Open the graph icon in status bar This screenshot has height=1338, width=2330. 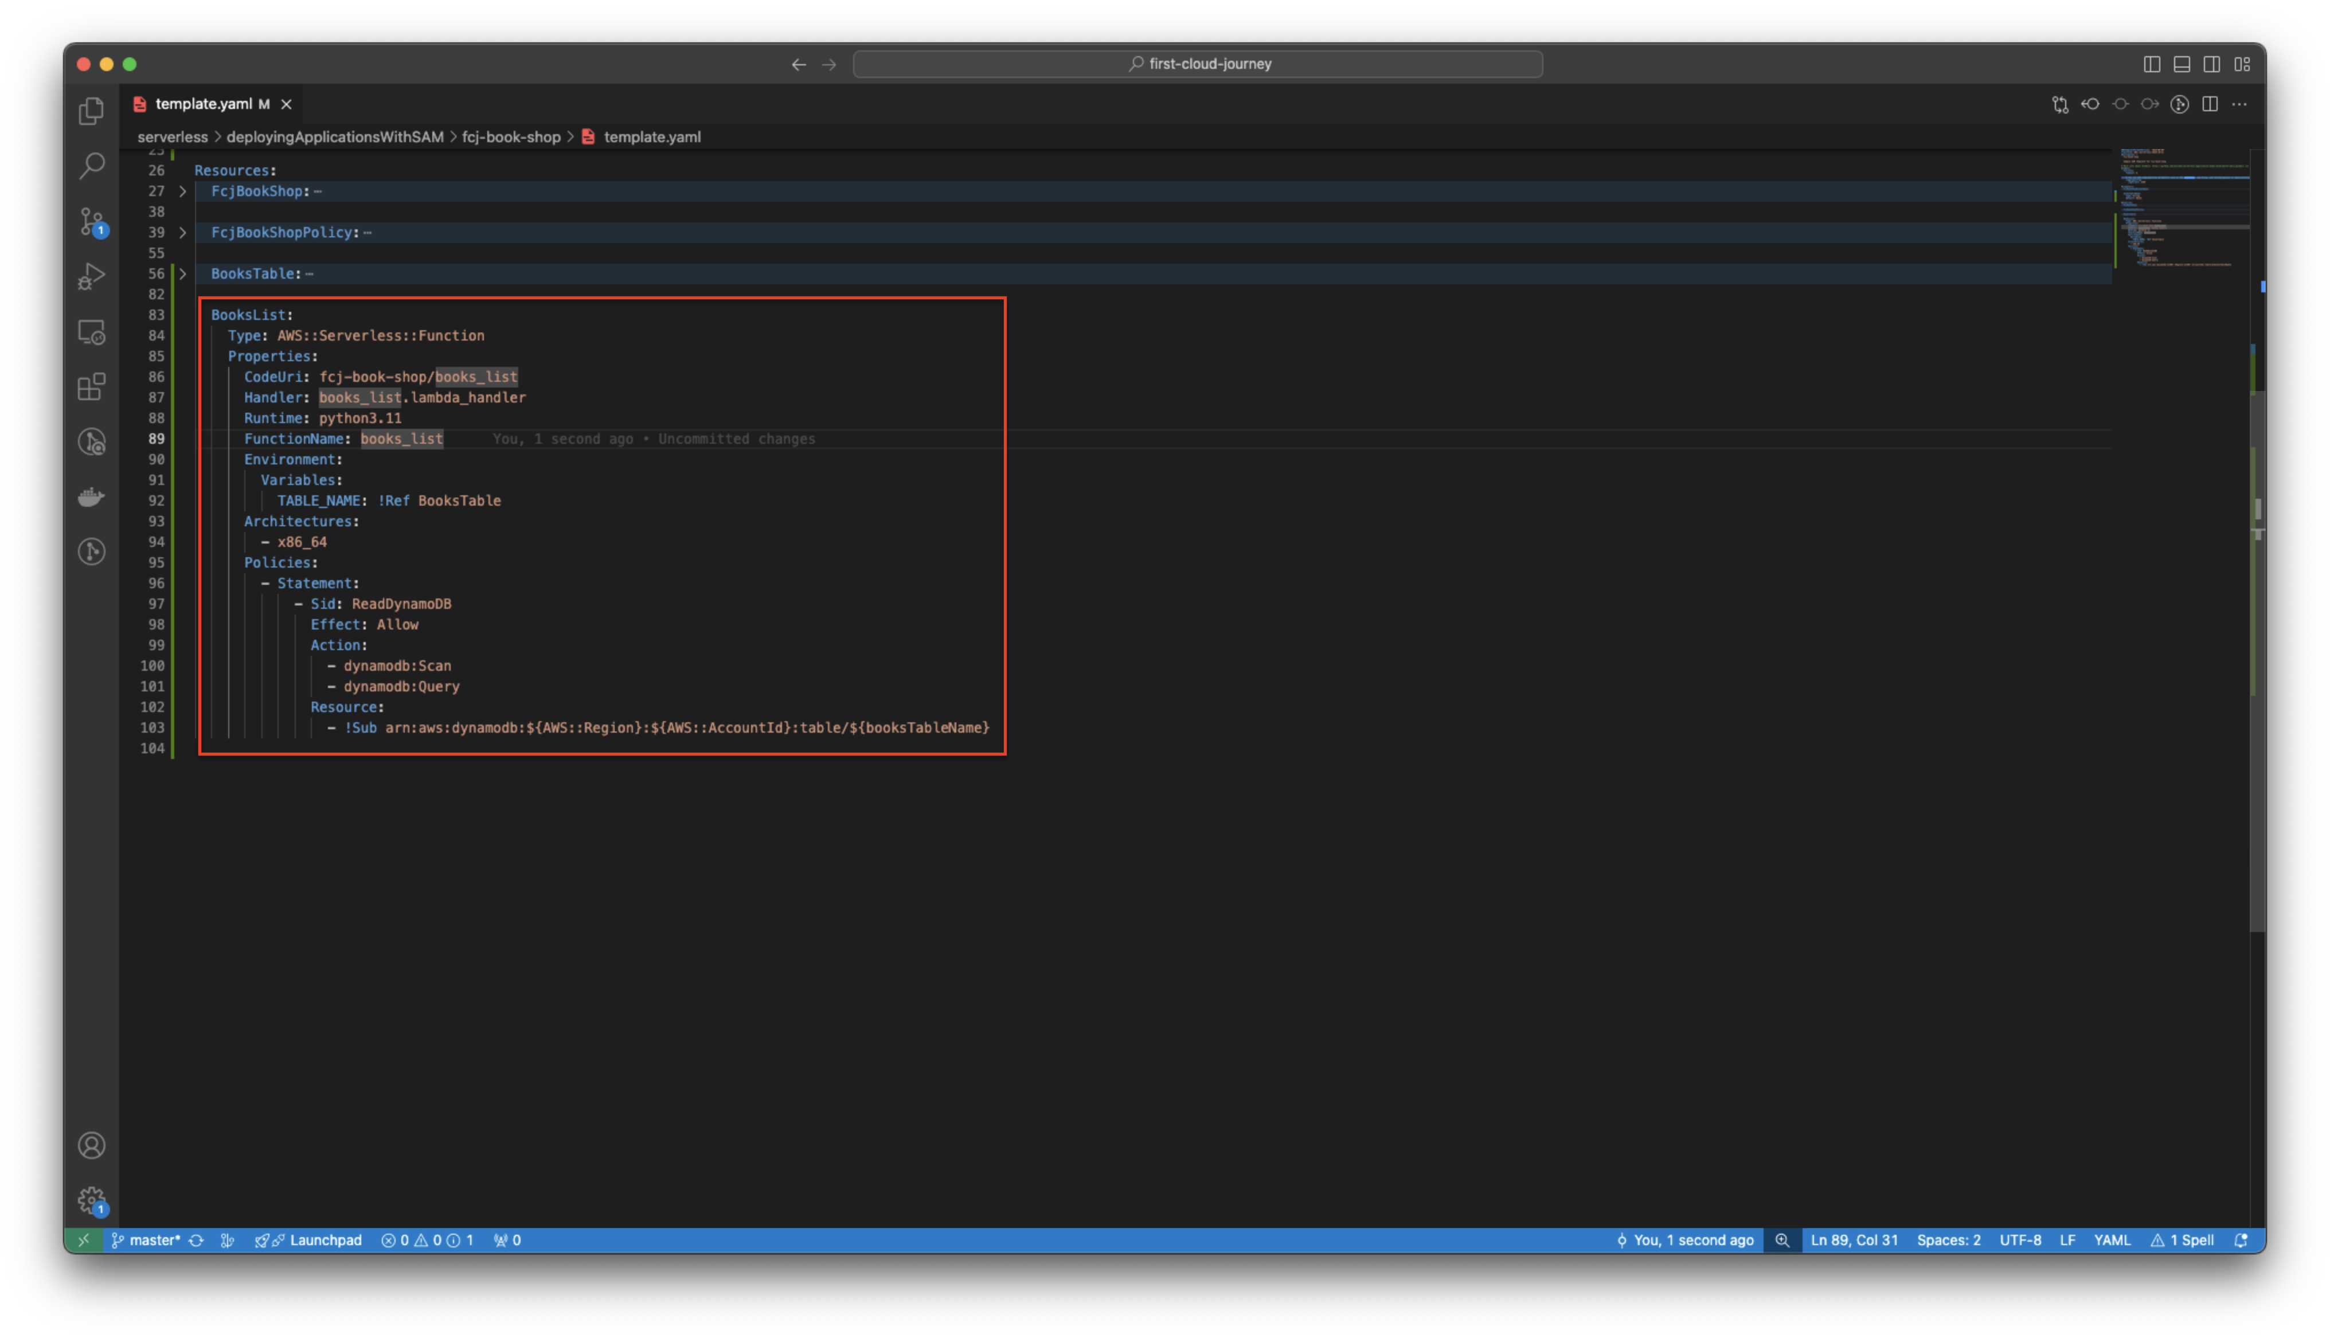[227, 1241]
